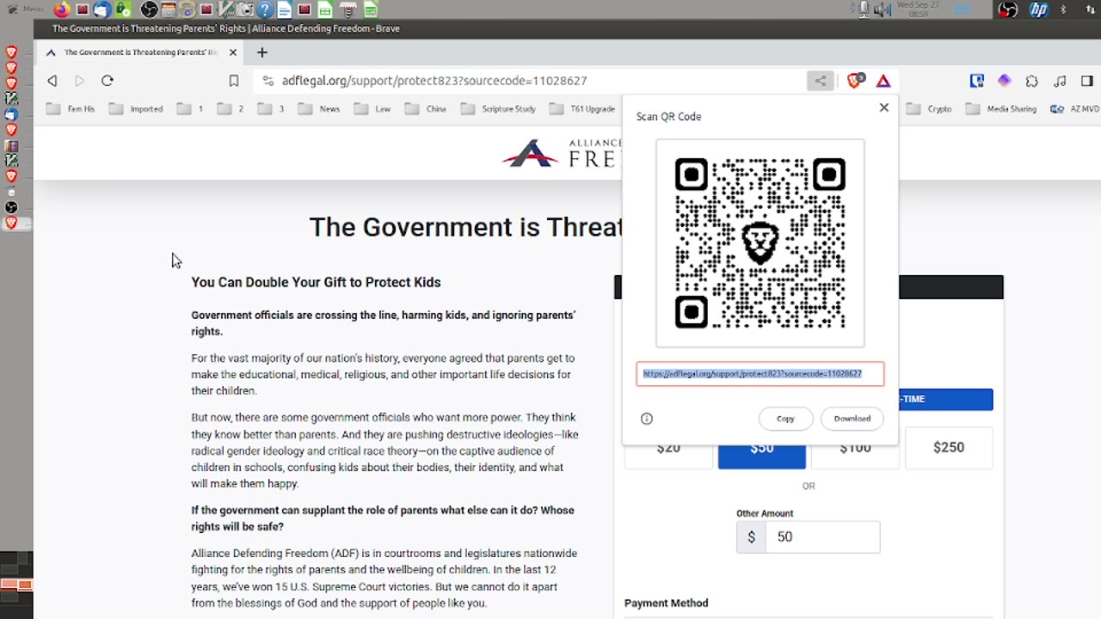Screen dimensions: 1101x619
Task: Click site settings icon left of URL
Action: coord(268,81)
